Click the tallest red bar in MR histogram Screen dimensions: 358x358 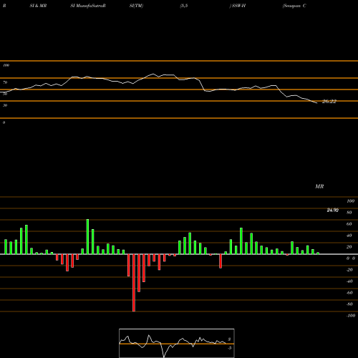[134, 283]
